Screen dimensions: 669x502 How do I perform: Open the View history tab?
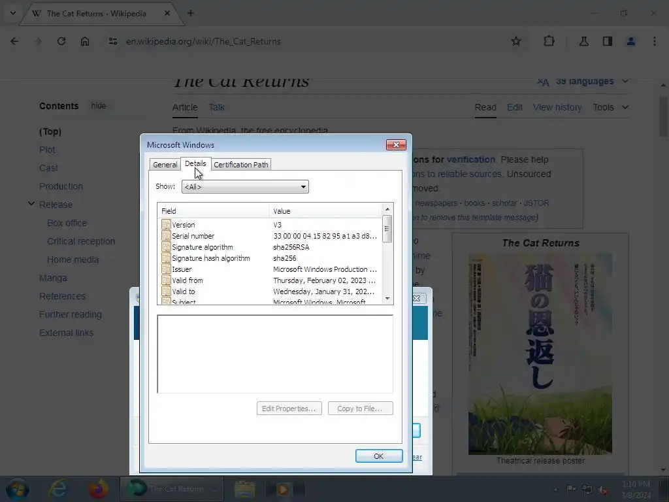click(557, 108)
